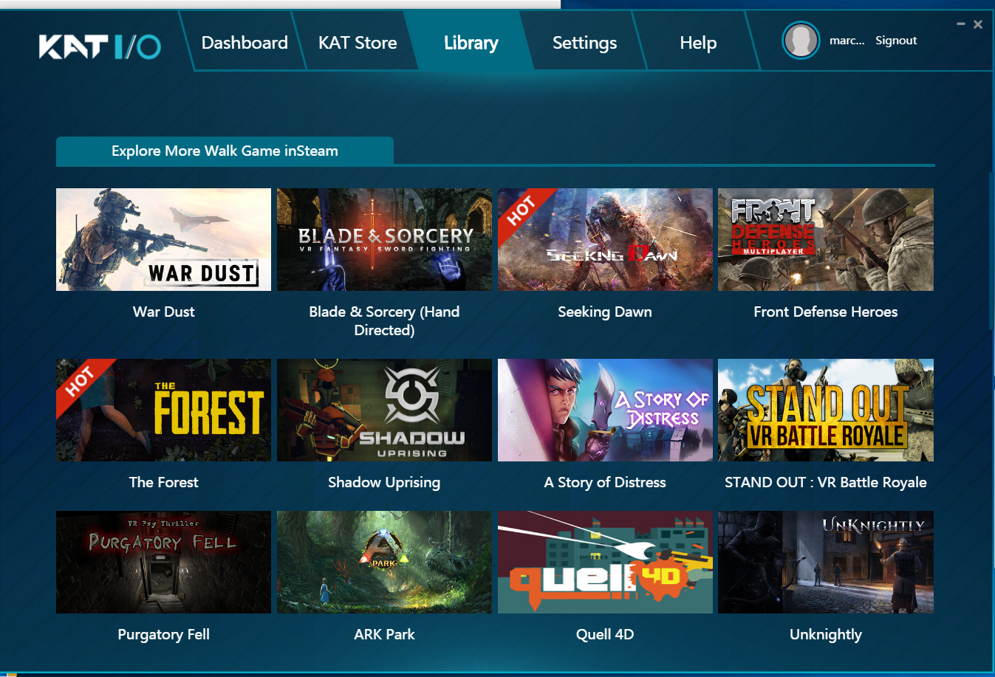Click the Unknightly title text
The width and height of the screenshot is (995, 677).
826,634
